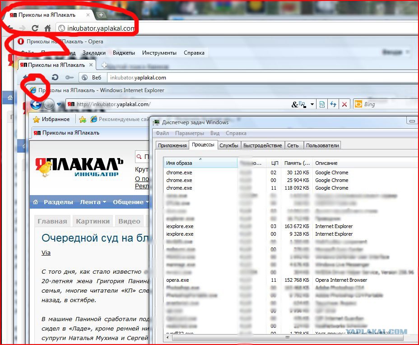Select opera.exe process row
419x345 pixels.
(291, 280)
